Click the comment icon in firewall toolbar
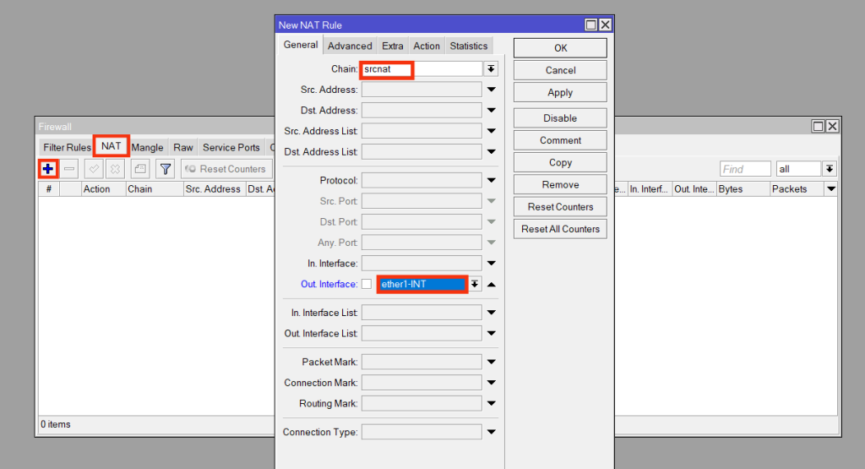865x469 pixels. (x=140, y=169)
